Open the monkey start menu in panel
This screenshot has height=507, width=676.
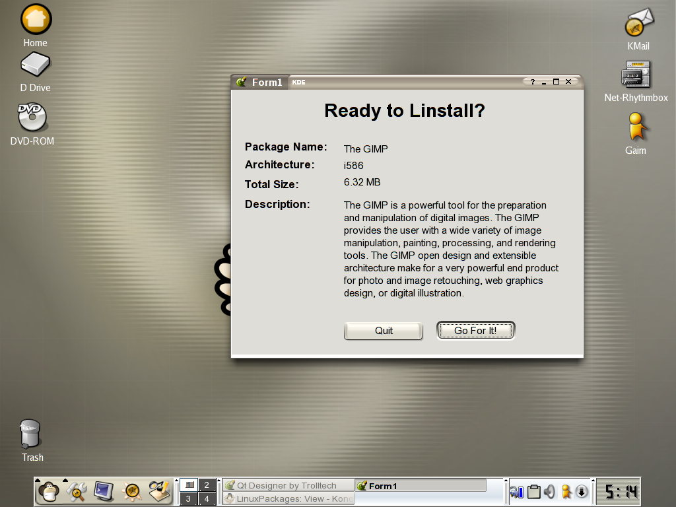[x=49, y=491]
